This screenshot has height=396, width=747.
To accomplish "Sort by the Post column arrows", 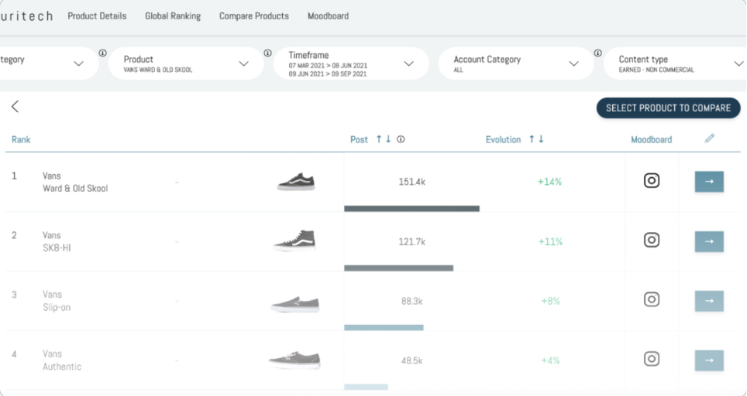I will point(383,140).
